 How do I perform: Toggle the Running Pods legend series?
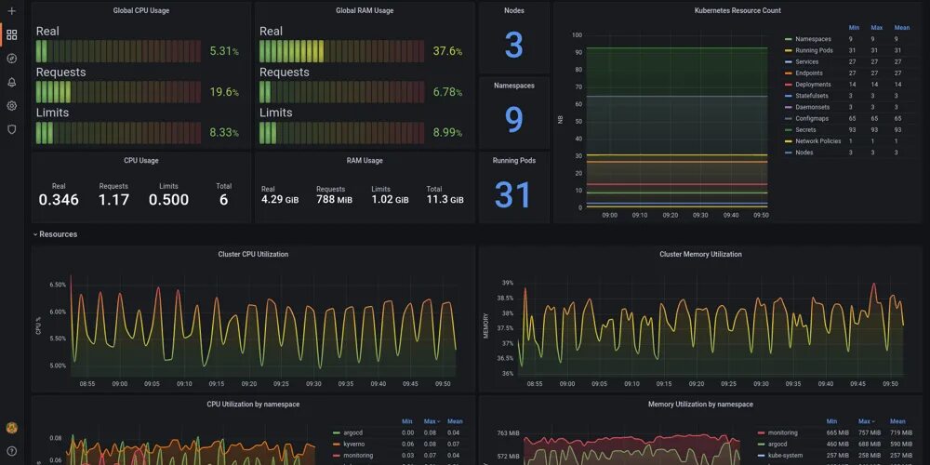pos(814,50)
